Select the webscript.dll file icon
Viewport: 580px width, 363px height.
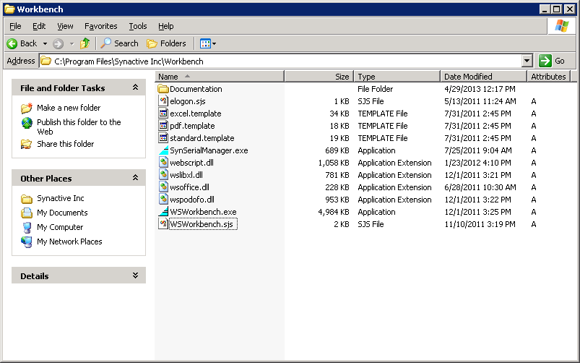point(163,163)
